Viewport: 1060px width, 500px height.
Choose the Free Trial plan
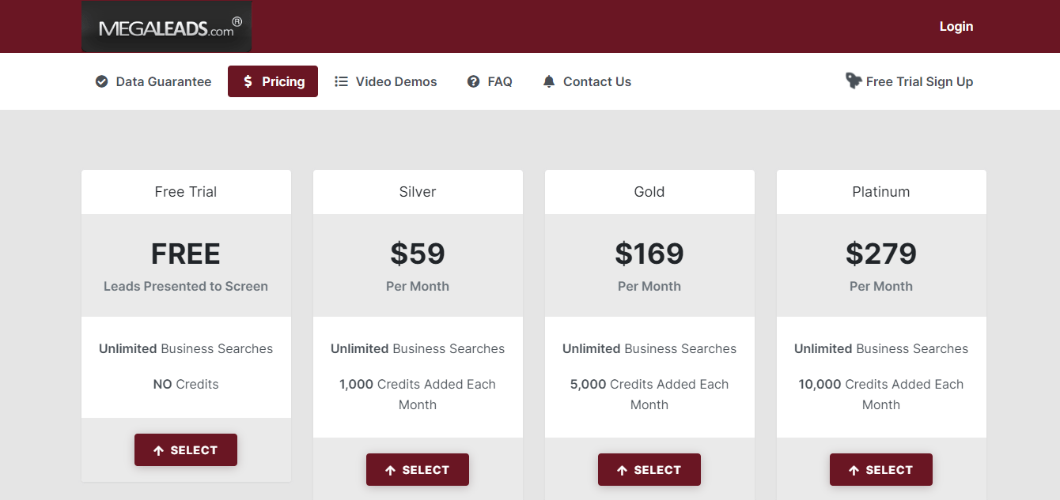coord(186,449)
